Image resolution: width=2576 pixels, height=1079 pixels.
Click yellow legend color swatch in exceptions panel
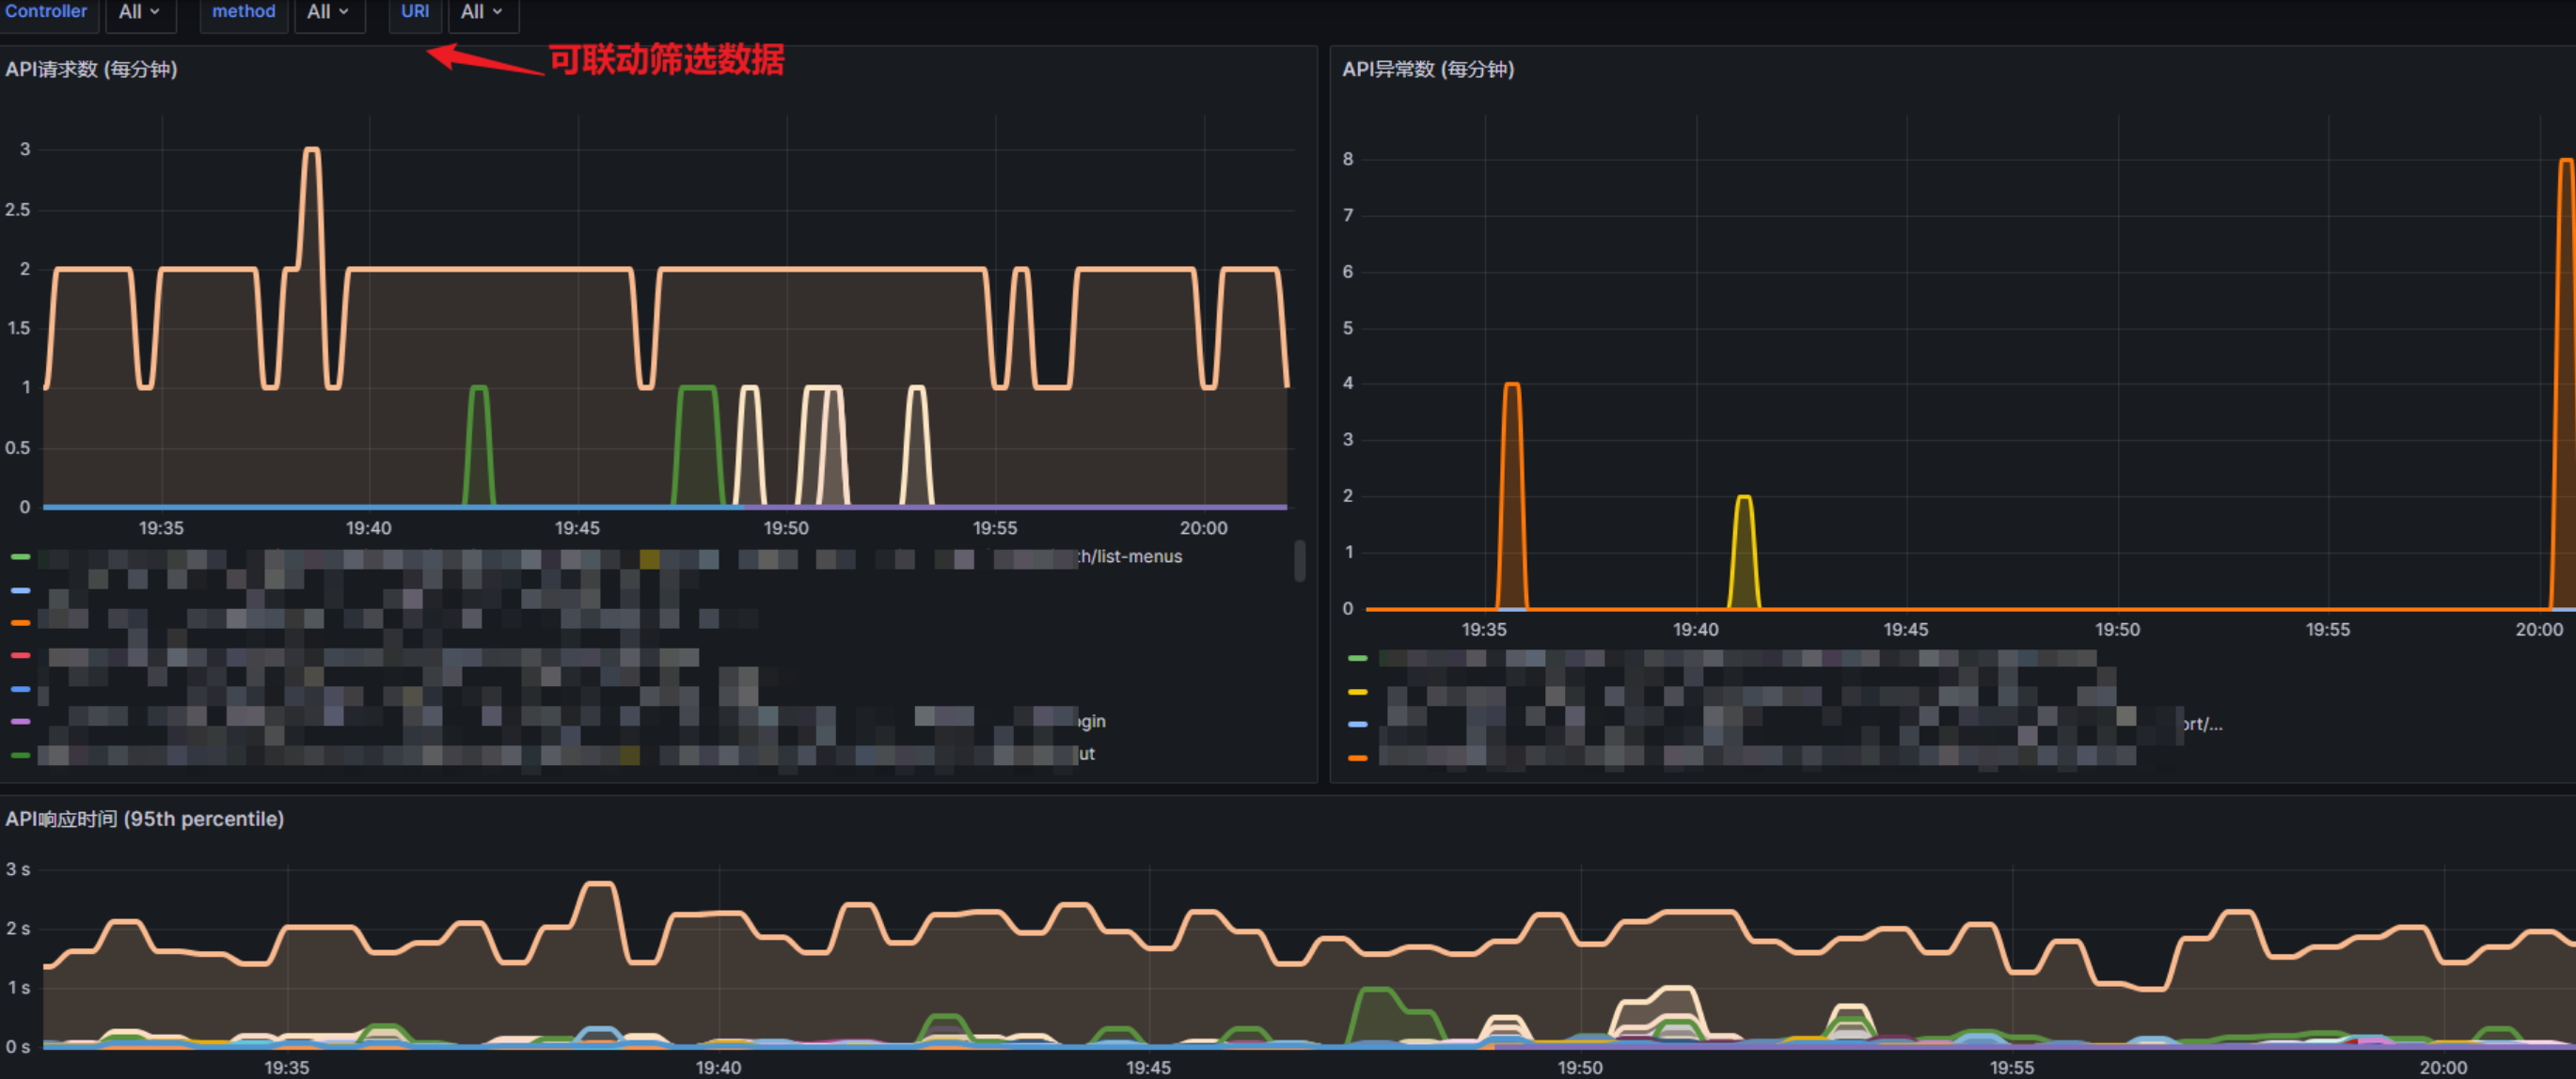click(x=1357, y=692)
